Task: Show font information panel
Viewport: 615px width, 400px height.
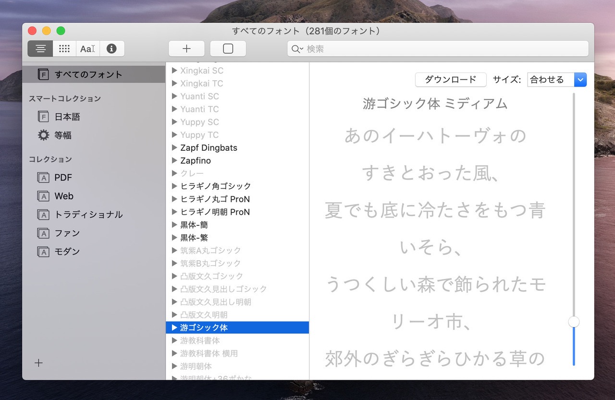Action: point(111,48)
